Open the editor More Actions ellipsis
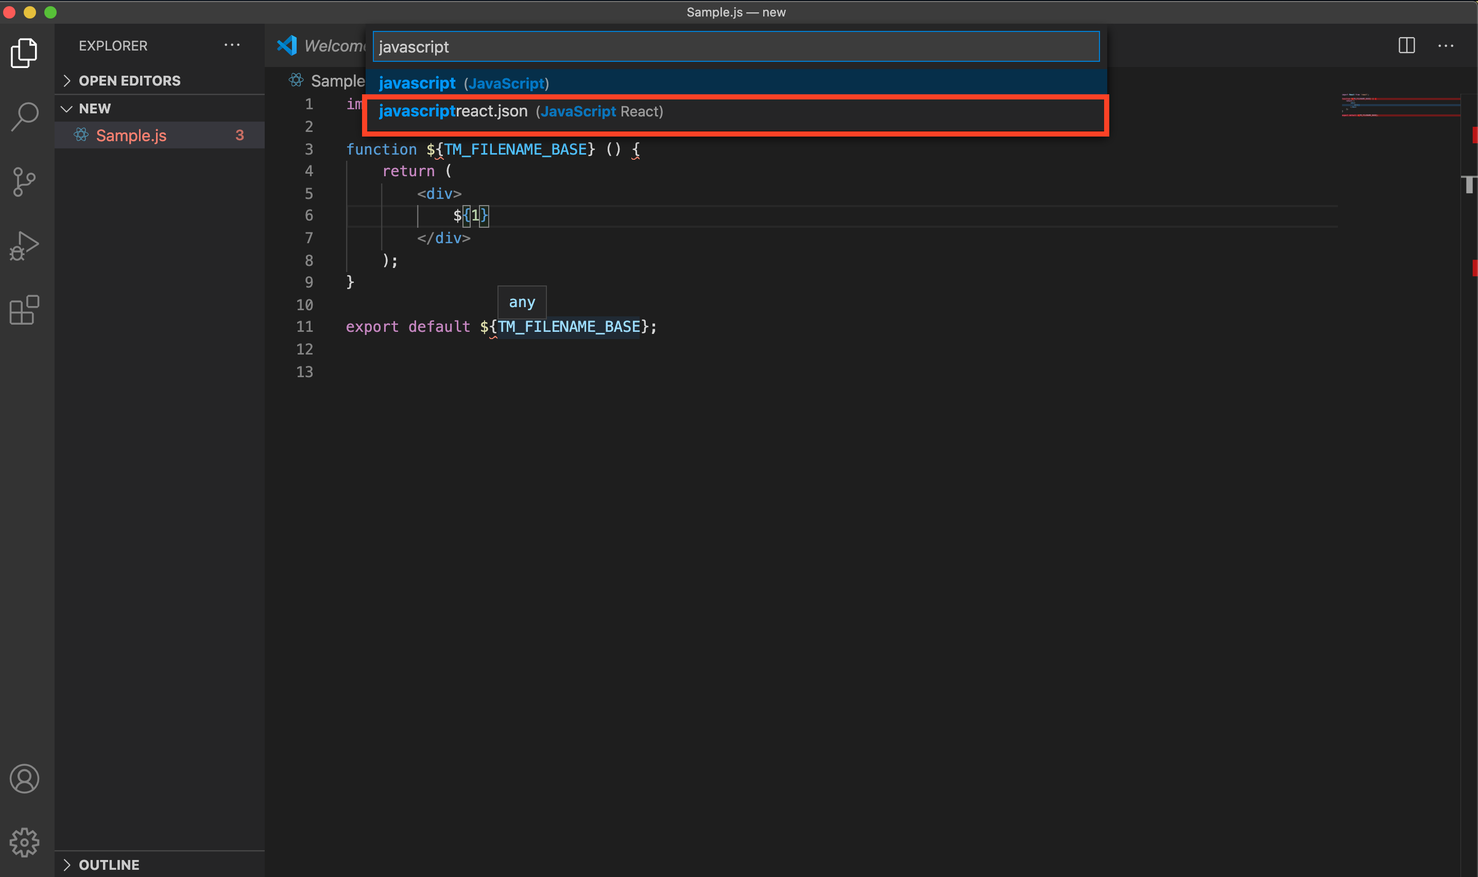This screenshot has height=877, width=1478. point(1445,45)
